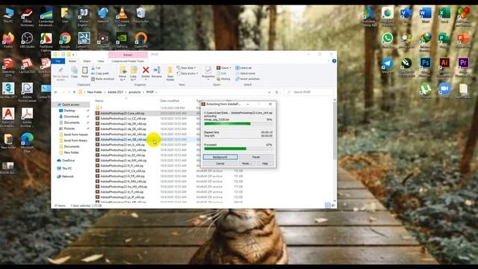This screenshot has width=478, height=269.
Task: Click Cancel button in extraction dialog
Action: (220, 164)
